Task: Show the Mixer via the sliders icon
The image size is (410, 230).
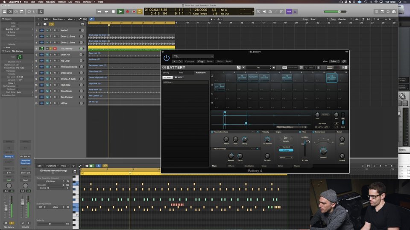Action: click(35, 11)
